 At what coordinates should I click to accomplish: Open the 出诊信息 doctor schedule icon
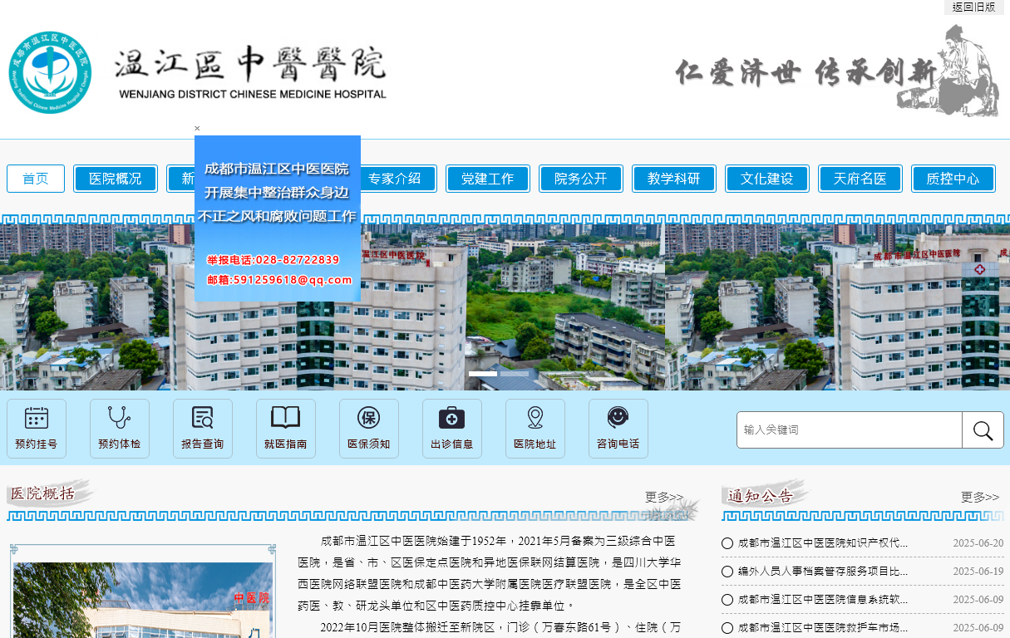(451, 428)
